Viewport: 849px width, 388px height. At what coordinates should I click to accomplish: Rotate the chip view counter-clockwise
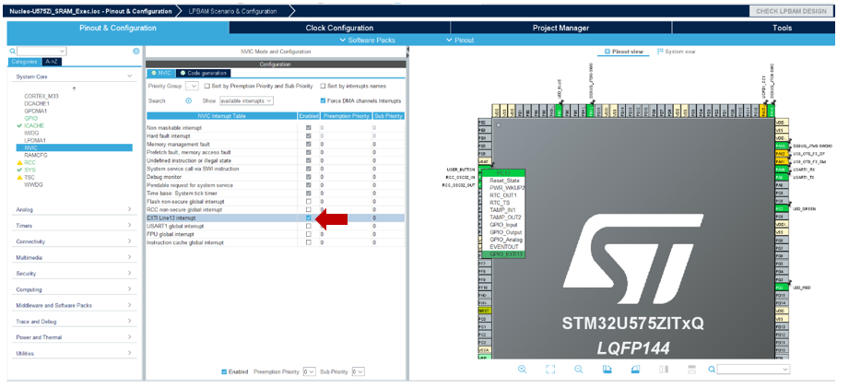635,369
